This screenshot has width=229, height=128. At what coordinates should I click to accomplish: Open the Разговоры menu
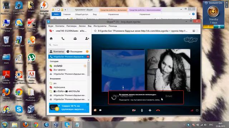coord(72,26)
